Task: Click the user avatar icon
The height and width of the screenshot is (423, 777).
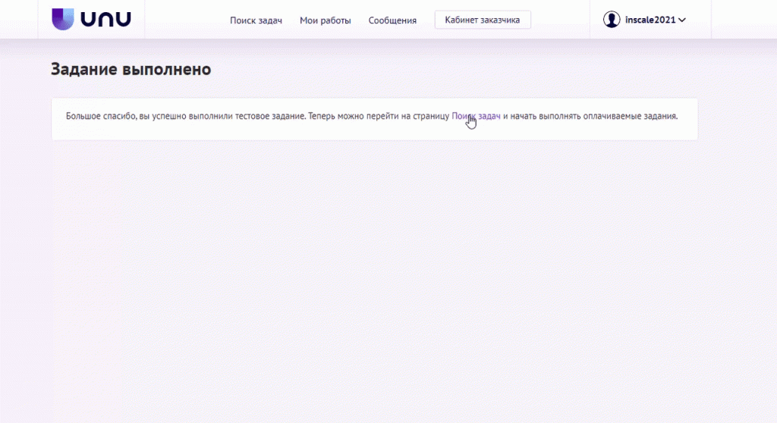Action: [x=612, y=20]
